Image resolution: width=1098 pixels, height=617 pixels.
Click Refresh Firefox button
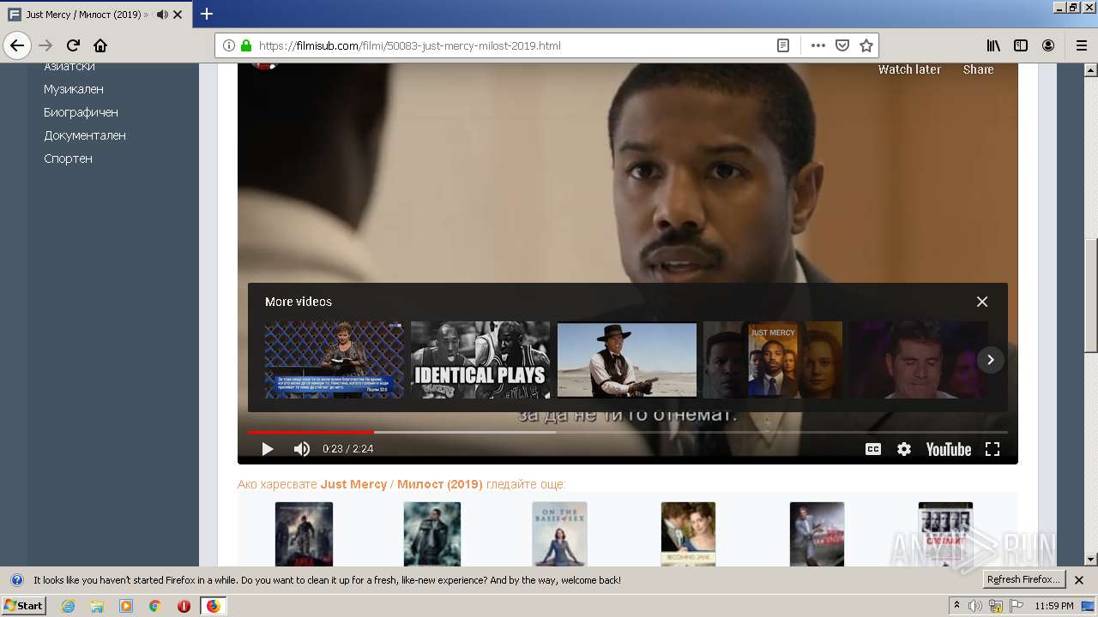[1023, 580]
